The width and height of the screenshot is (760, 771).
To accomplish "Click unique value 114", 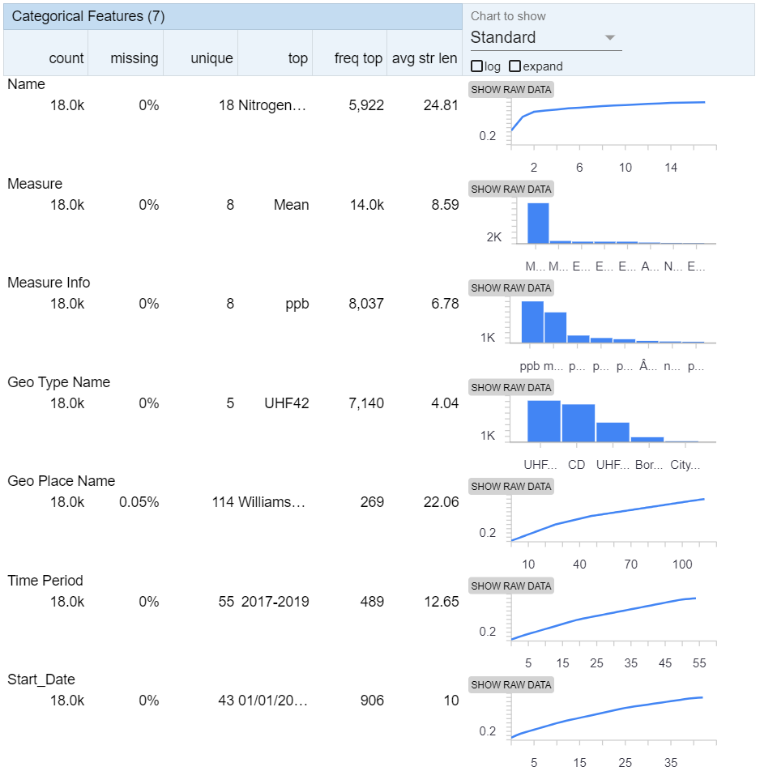I will (x=223, y=502).
